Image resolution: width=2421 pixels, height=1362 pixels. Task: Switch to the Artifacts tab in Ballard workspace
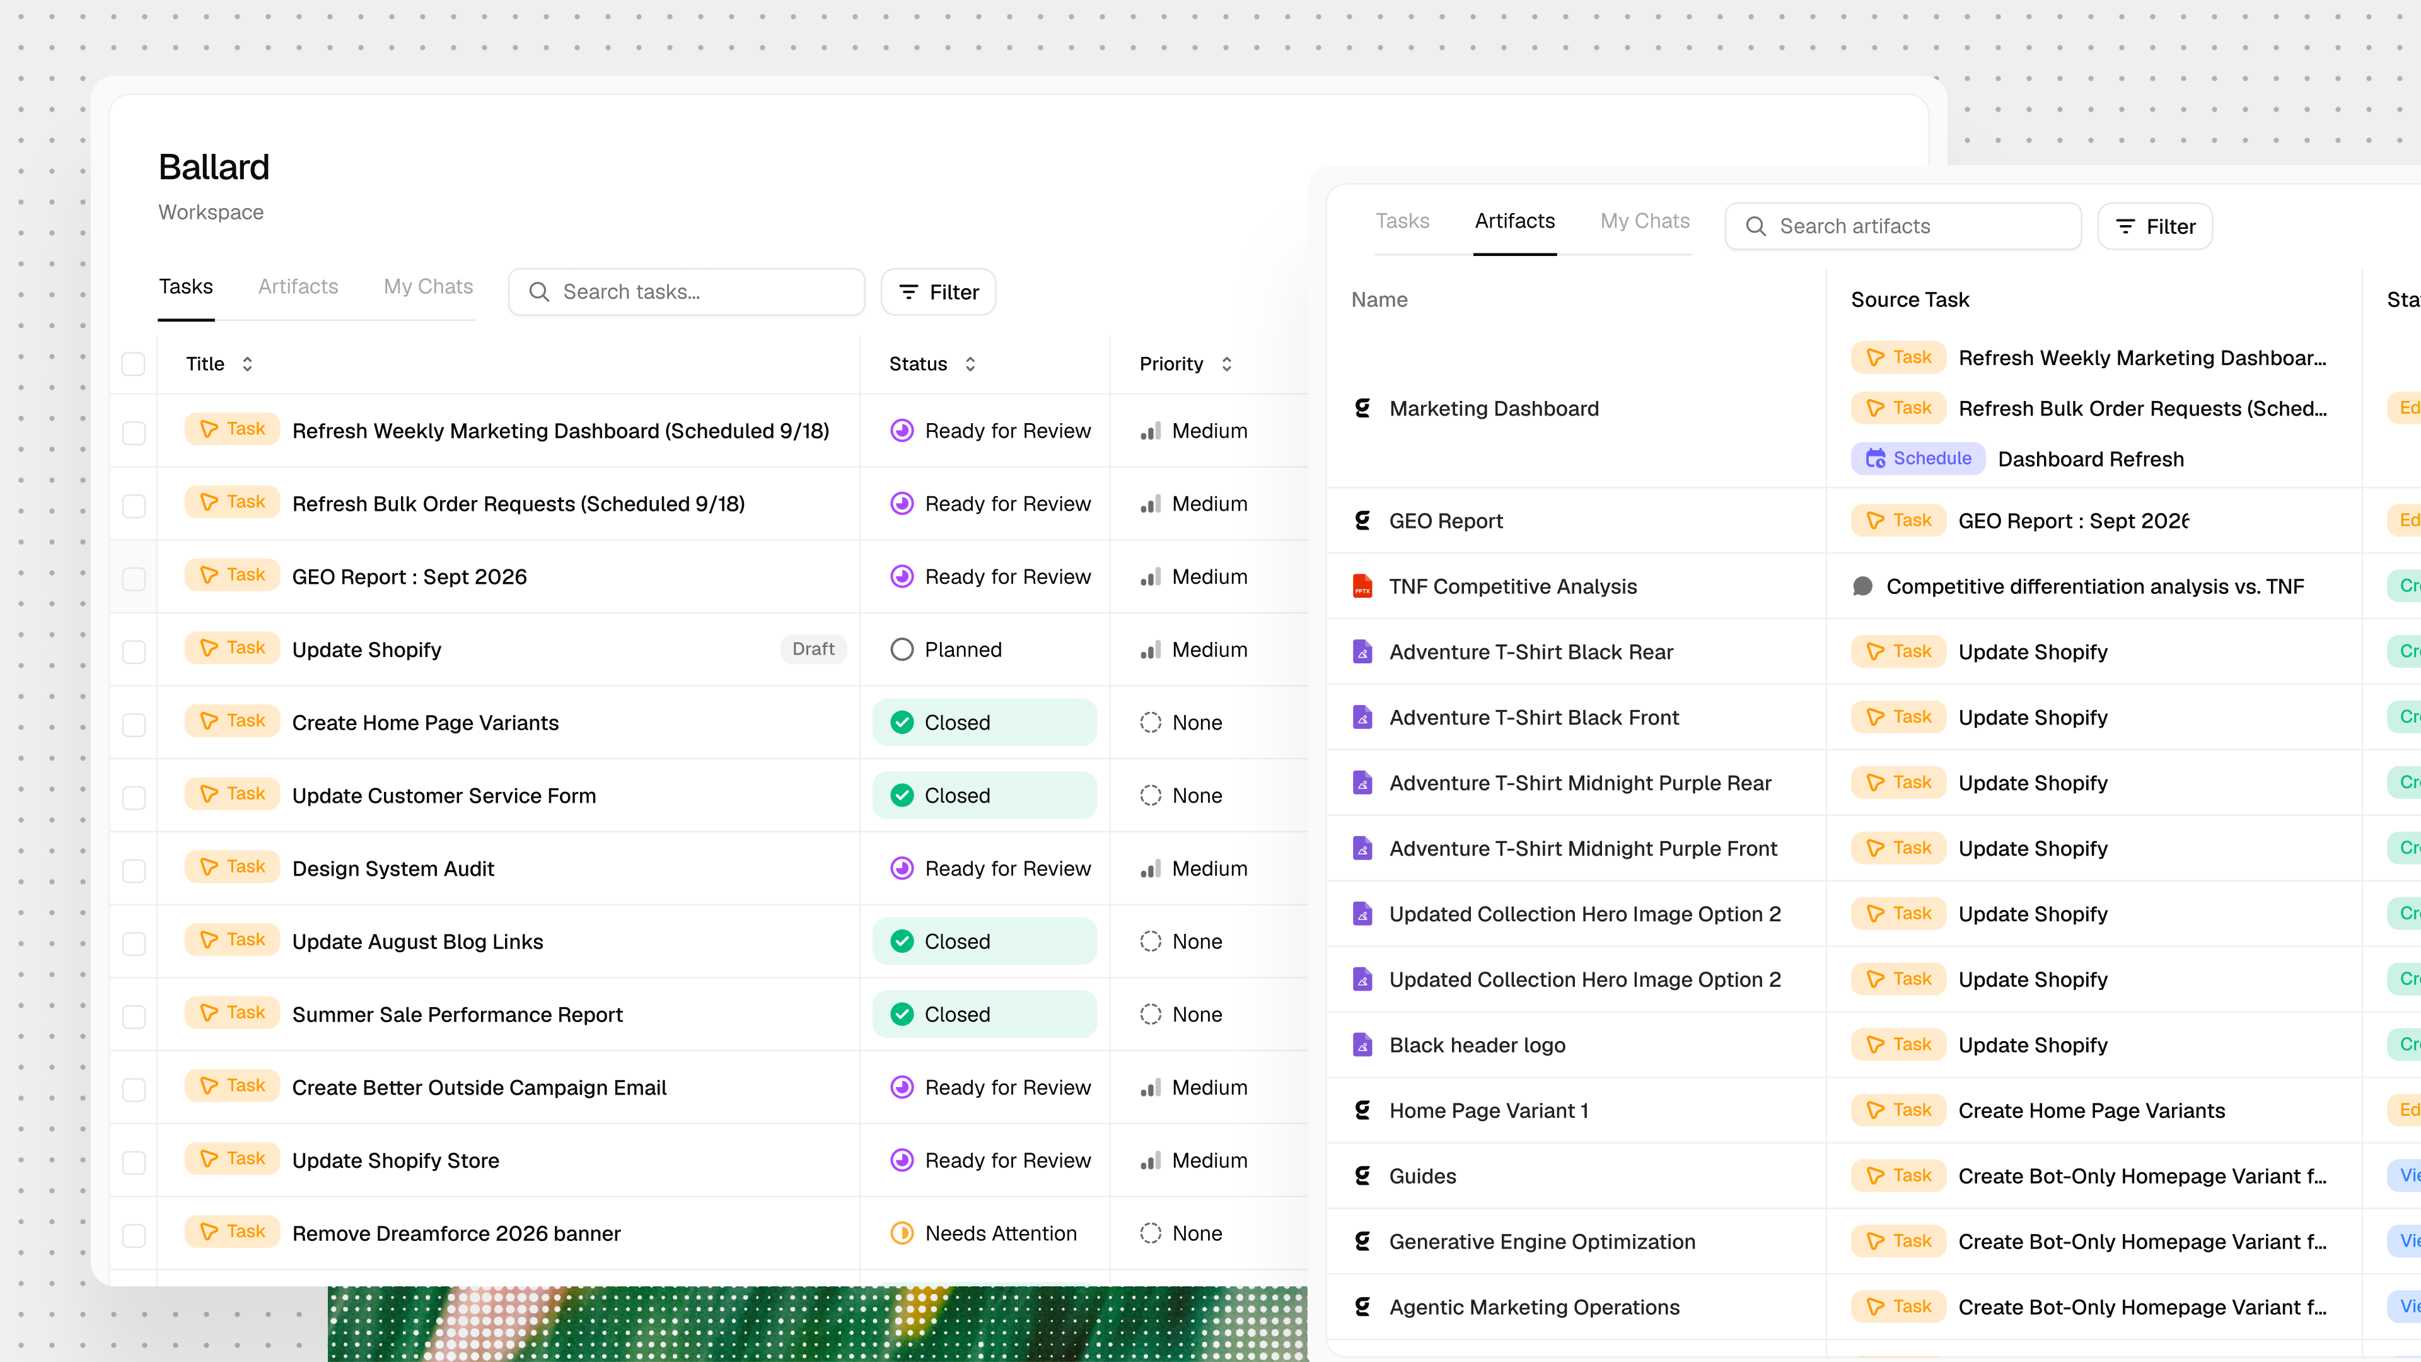coord(298,287)
